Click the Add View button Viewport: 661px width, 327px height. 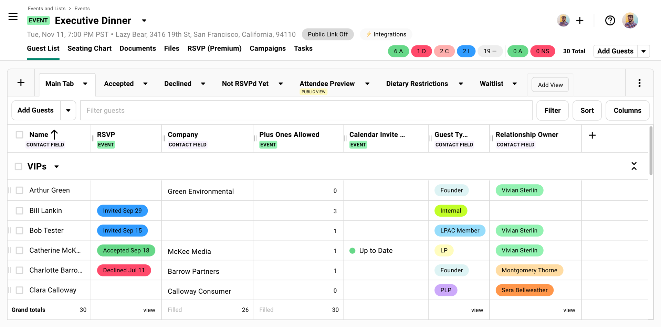click(550, 85)
